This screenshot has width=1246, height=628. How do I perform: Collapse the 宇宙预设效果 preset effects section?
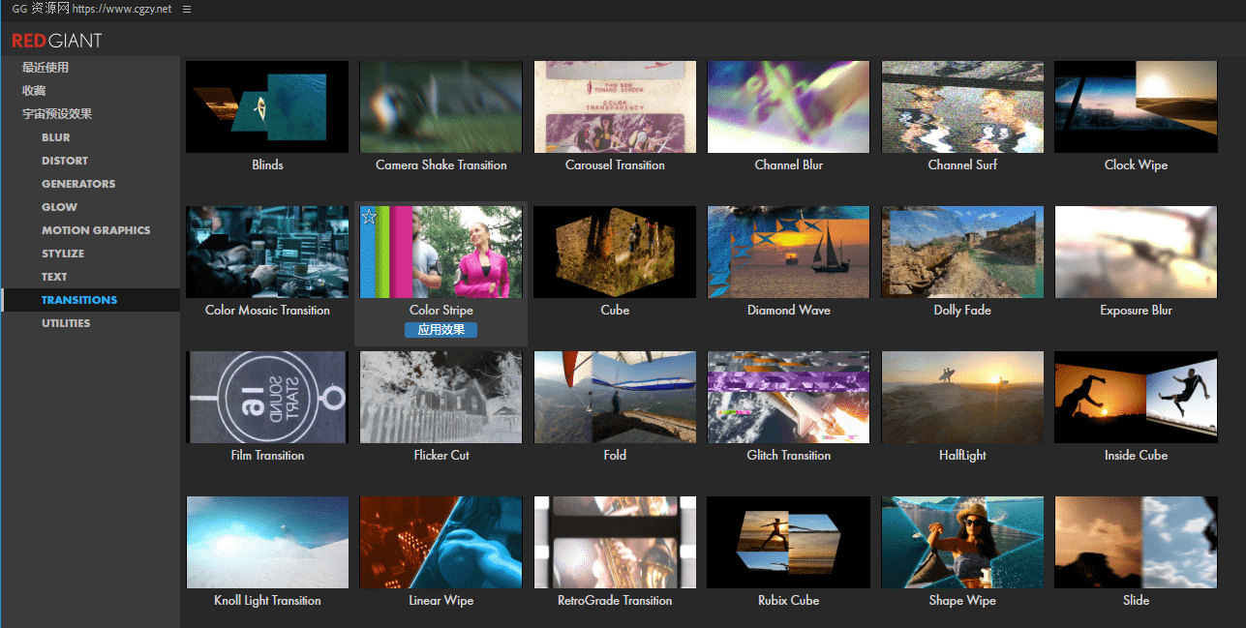coord(57,114)
